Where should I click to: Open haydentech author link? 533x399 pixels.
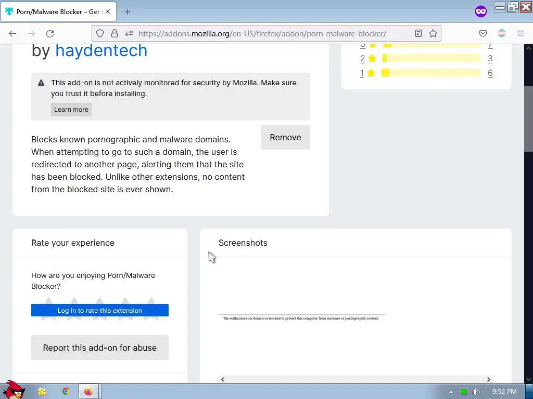[101, 50]
